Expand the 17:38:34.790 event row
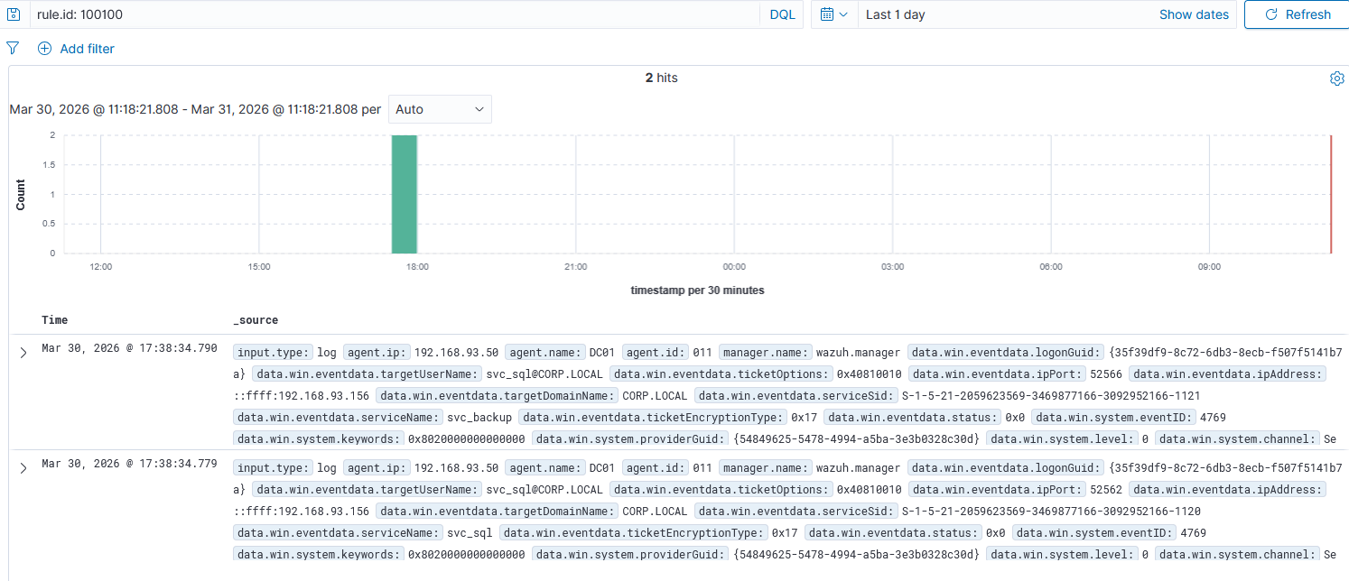 [x=23, y=352]
